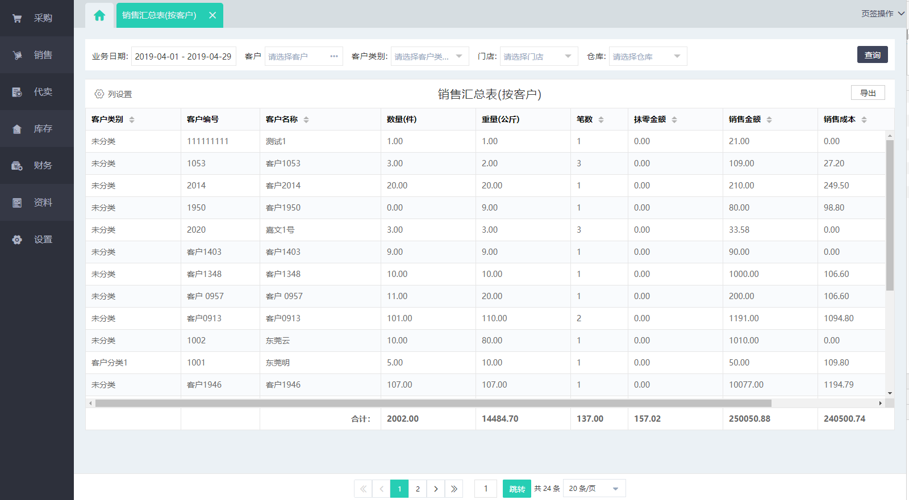Click the 销售 sidebar icon
Viewport: 909px width, 500px height.
pyautogui.click(x=17, y=55)
